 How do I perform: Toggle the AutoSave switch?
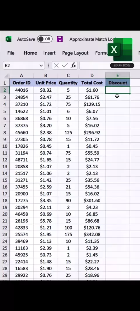click(45, 39)
